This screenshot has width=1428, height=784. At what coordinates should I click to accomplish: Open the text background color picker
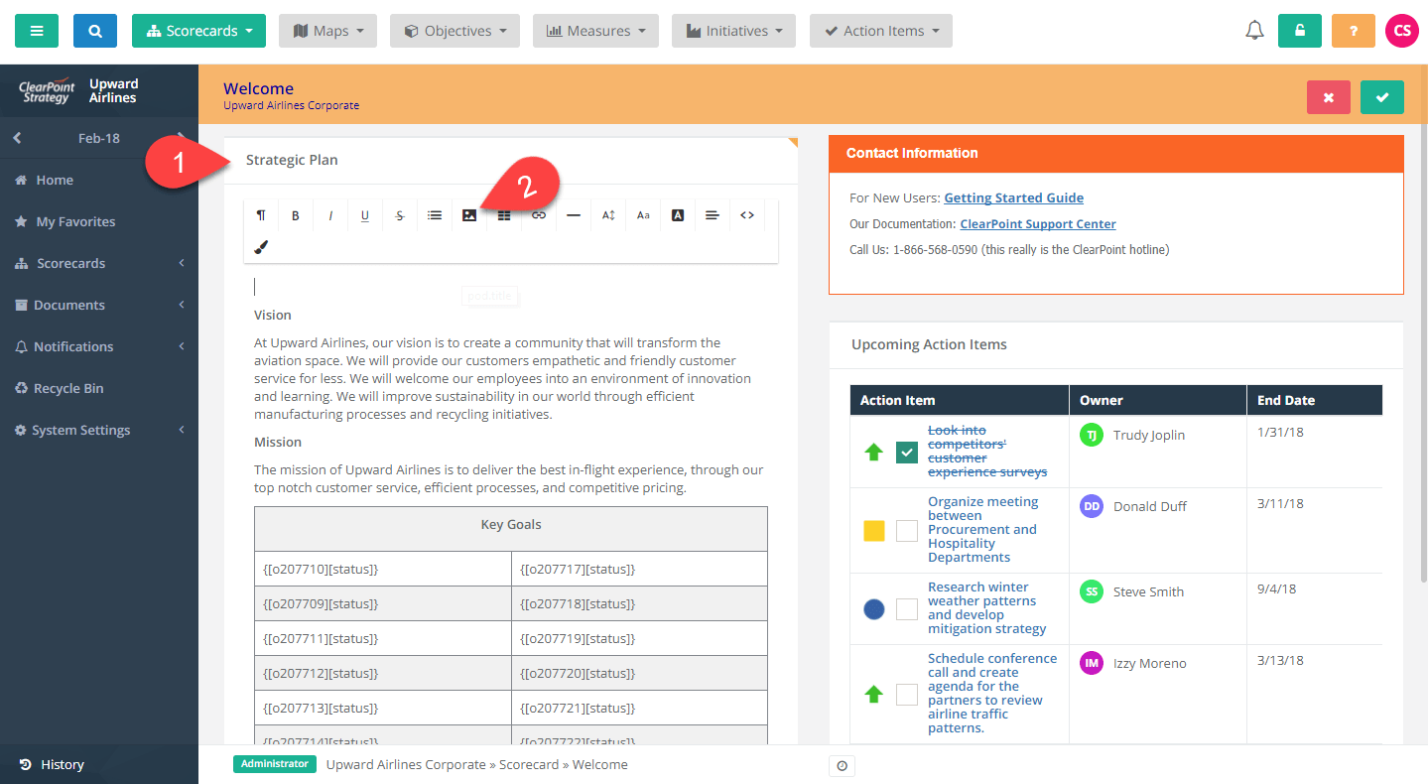click(678, 214)
